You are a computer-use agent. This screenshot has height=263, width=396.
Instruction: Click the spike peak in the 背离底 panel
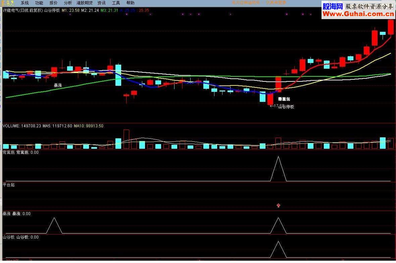[278, 157]
